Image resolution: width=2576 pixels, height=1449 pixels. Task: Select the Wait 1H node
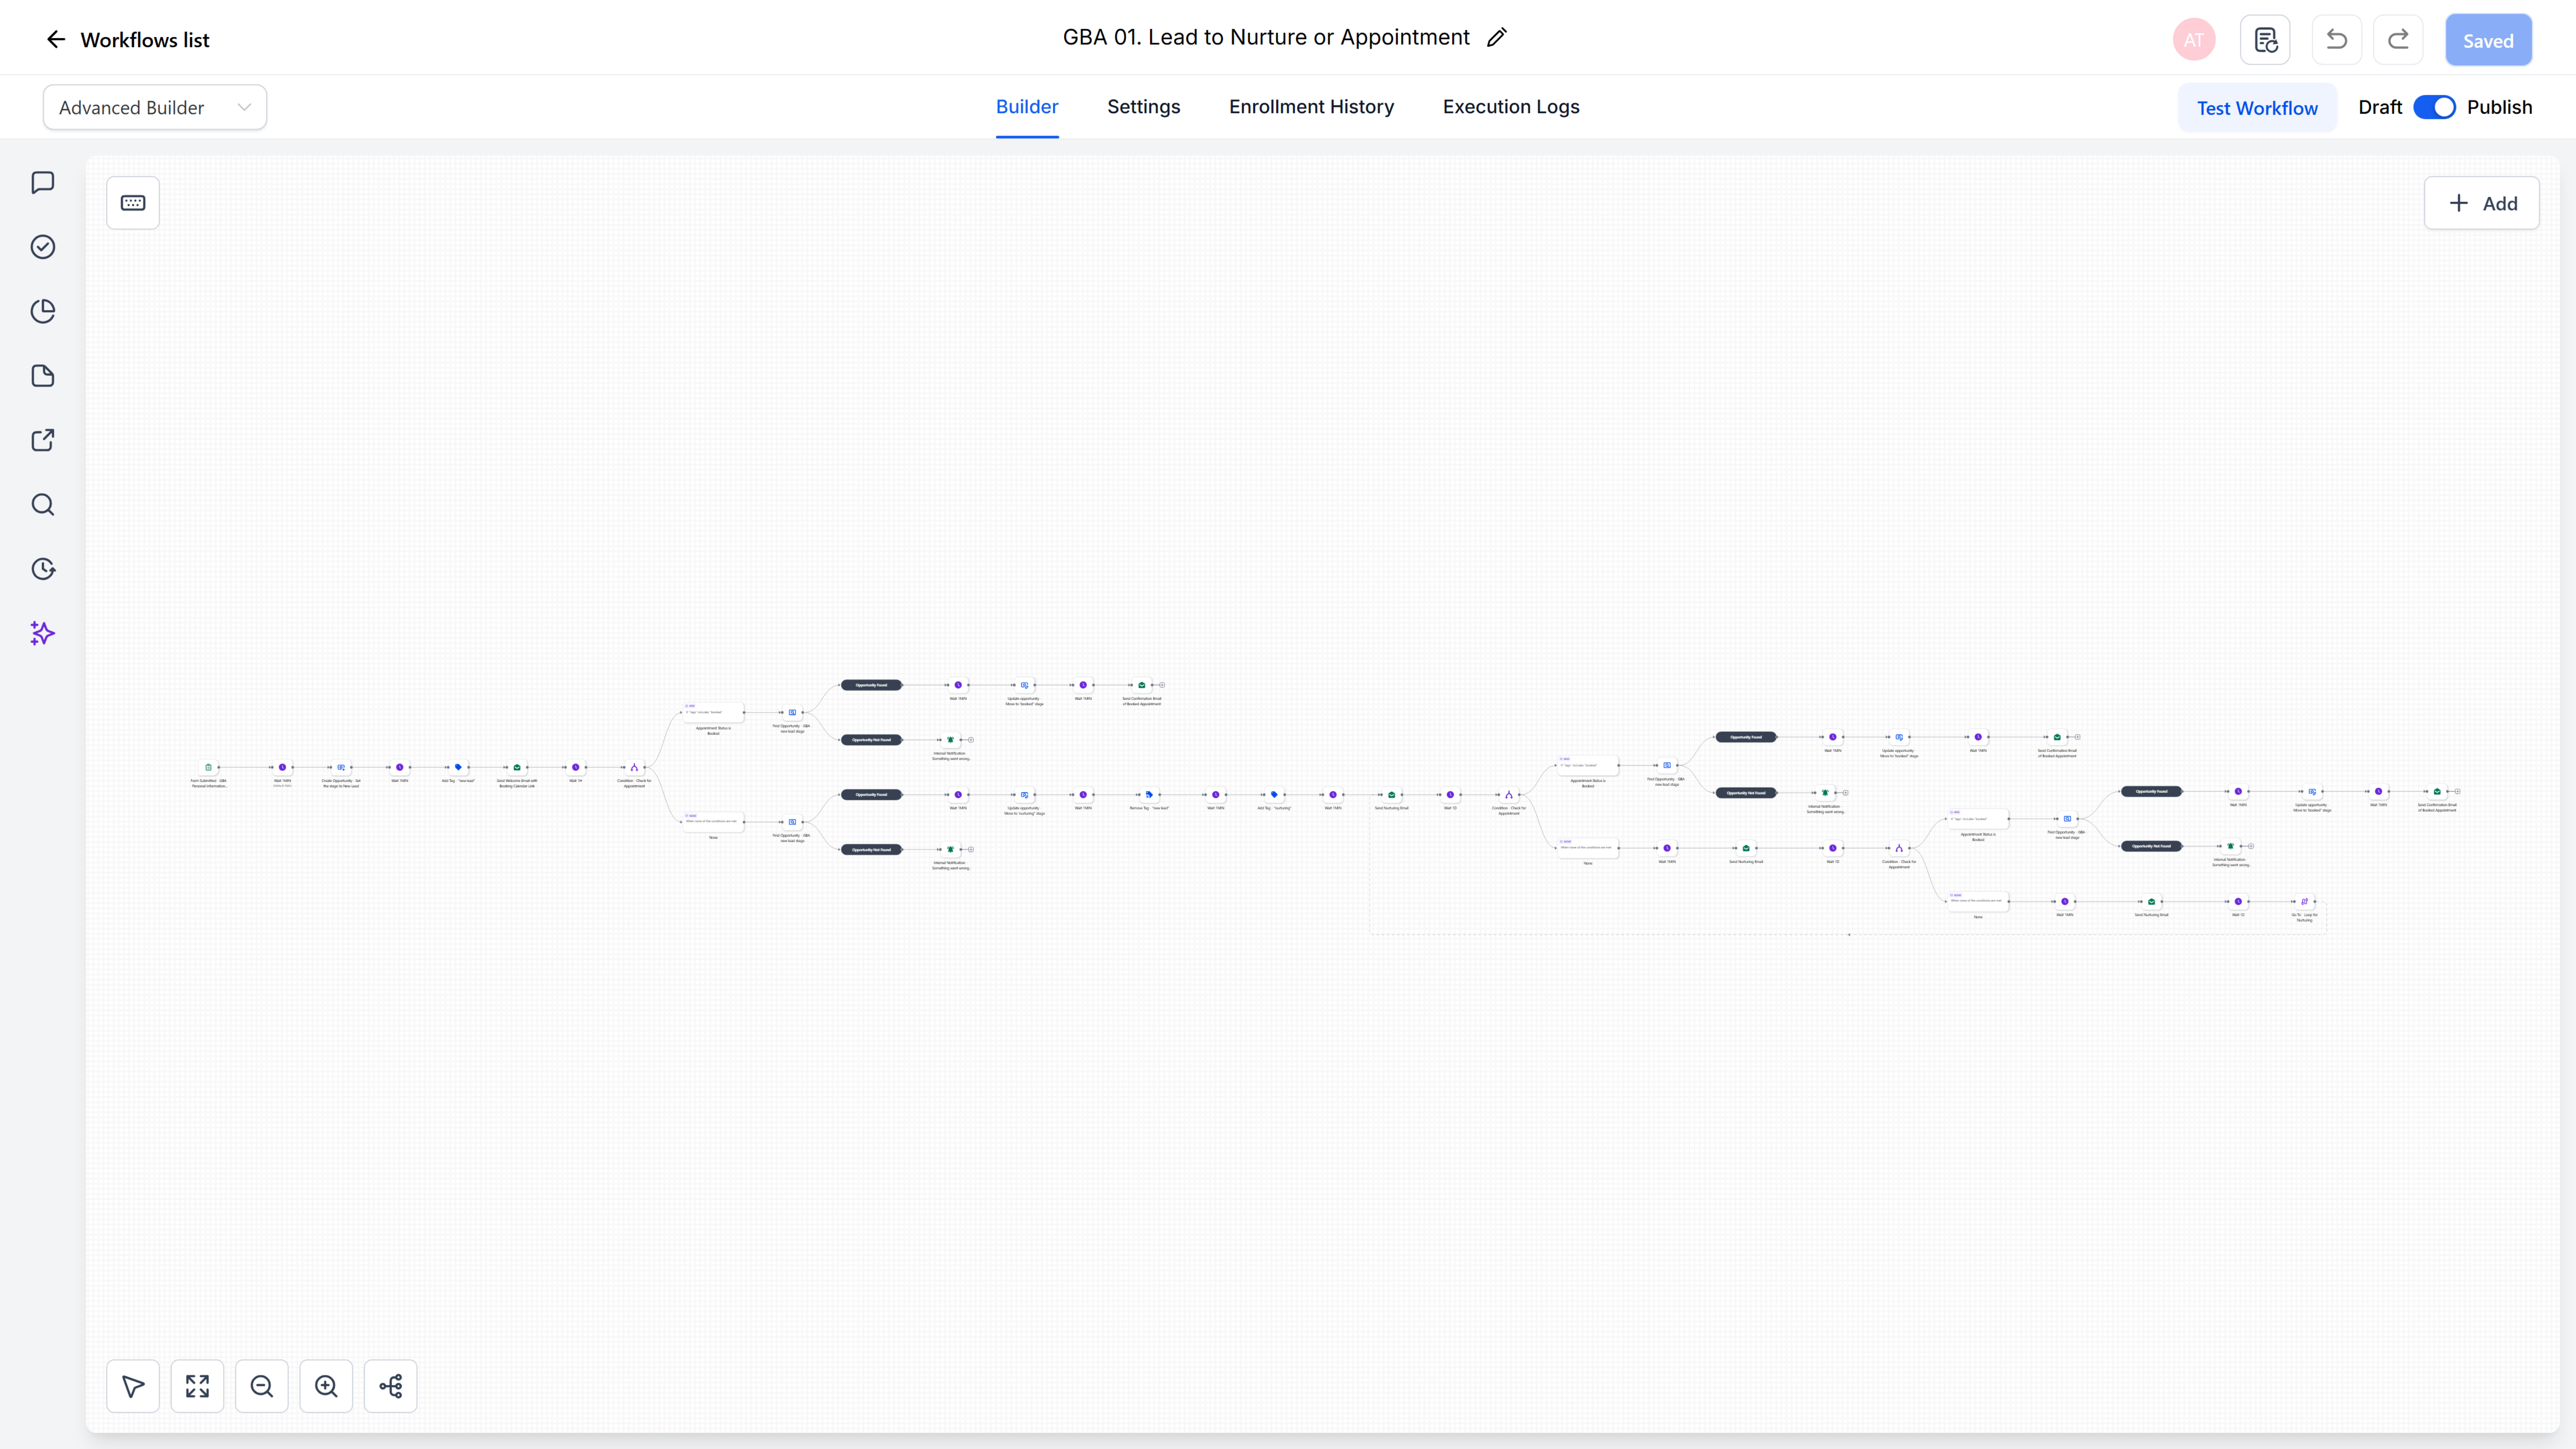click(575, 768)
